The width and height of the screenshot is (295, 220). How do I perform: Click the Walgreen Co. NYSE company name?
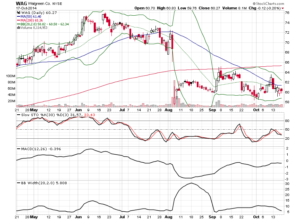coord(45,3)
